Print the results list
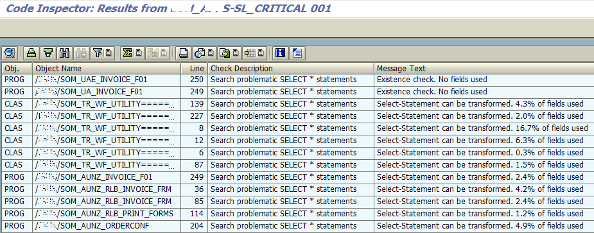Screen dimensions: 594x233 [x=184, y=53]
